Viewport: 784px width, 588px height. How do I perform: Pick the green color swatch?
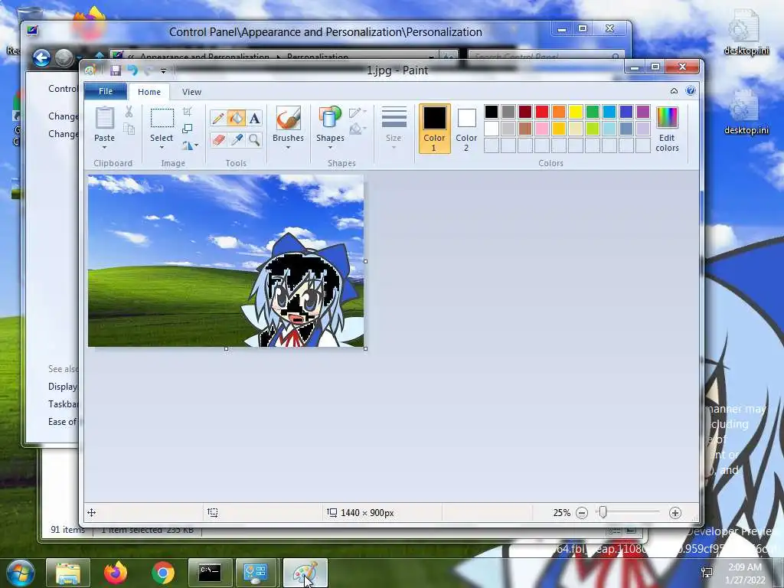pyautogui.click(x=593, y=112)
